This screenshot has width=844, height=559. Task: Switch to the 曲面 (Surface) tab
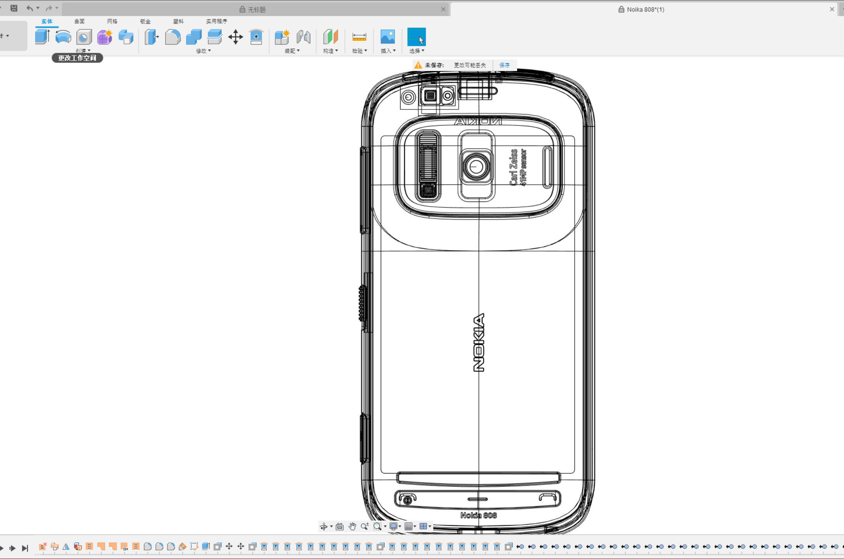tap(80, 21)
